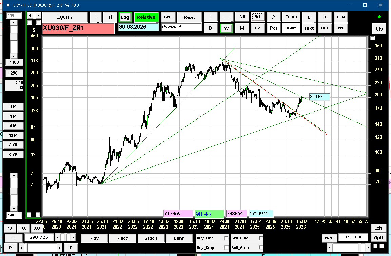The height and width of the screenshot is (256, 391).
Task: Toggle the Log scale button
Action: (x=125, y=17)
